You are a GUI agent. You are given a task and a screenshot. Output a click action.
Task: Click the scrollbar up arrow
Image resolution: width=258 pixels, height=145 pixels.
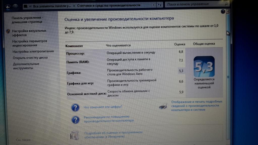[228, 12]
